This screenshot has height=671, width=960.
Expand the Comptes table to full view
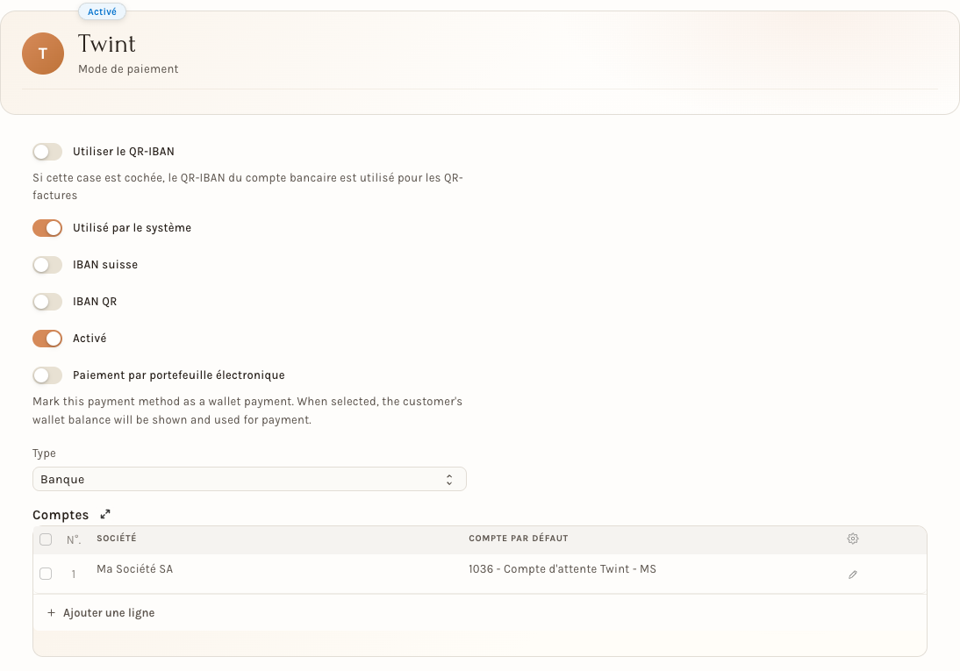tap(105, 514)
